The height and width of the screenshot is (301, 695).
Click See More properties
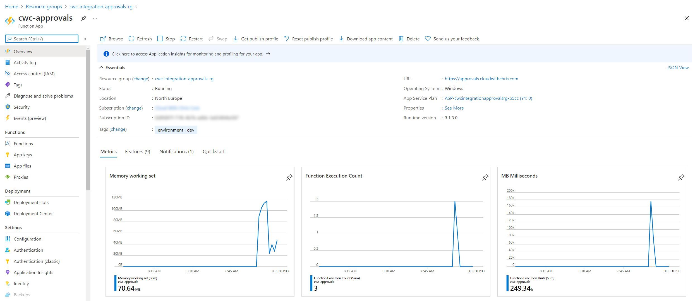(x=454, y=108)
